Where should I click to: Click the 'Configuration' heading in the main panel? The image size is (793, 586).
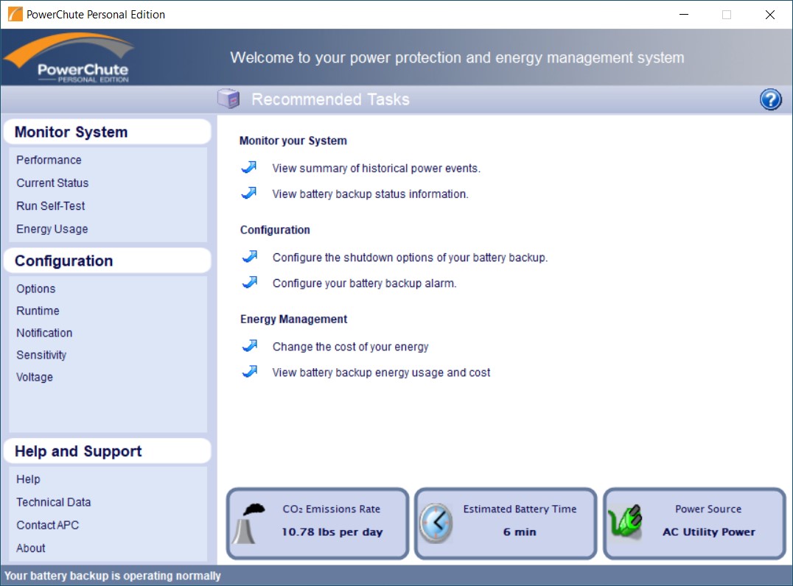275,230
